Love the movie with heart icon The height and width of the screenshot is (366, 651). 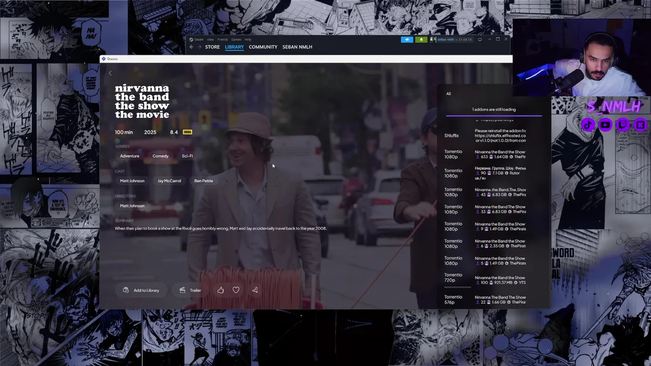click(x=236, y=290)
